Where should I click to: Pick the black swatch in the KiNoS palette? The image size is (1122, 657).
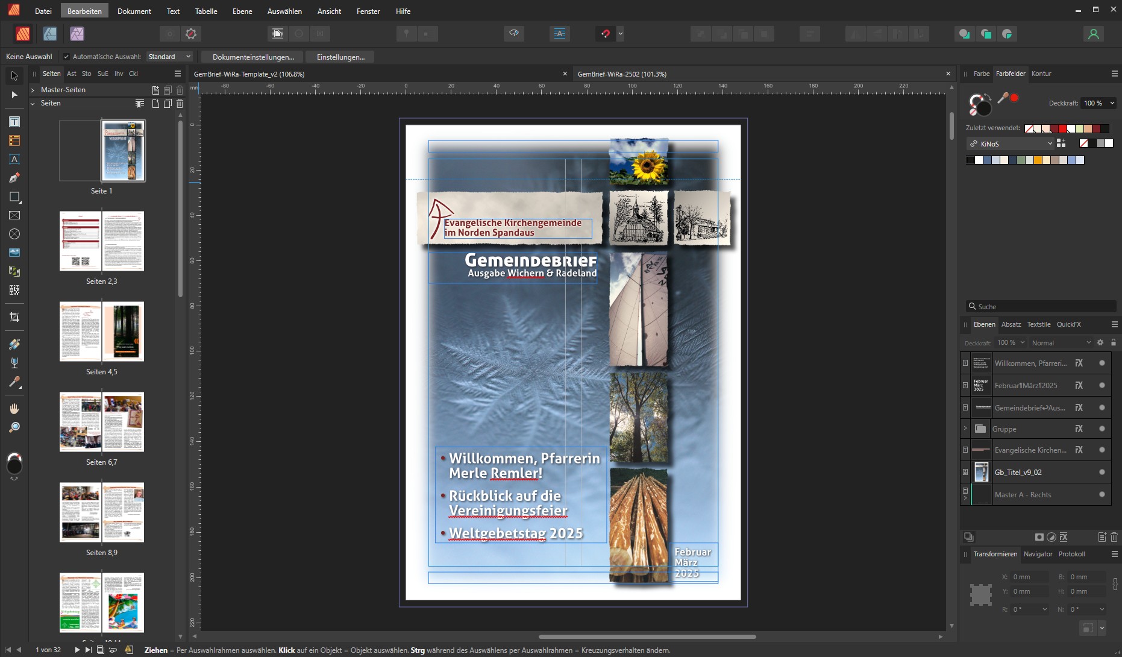coord(970,160)
